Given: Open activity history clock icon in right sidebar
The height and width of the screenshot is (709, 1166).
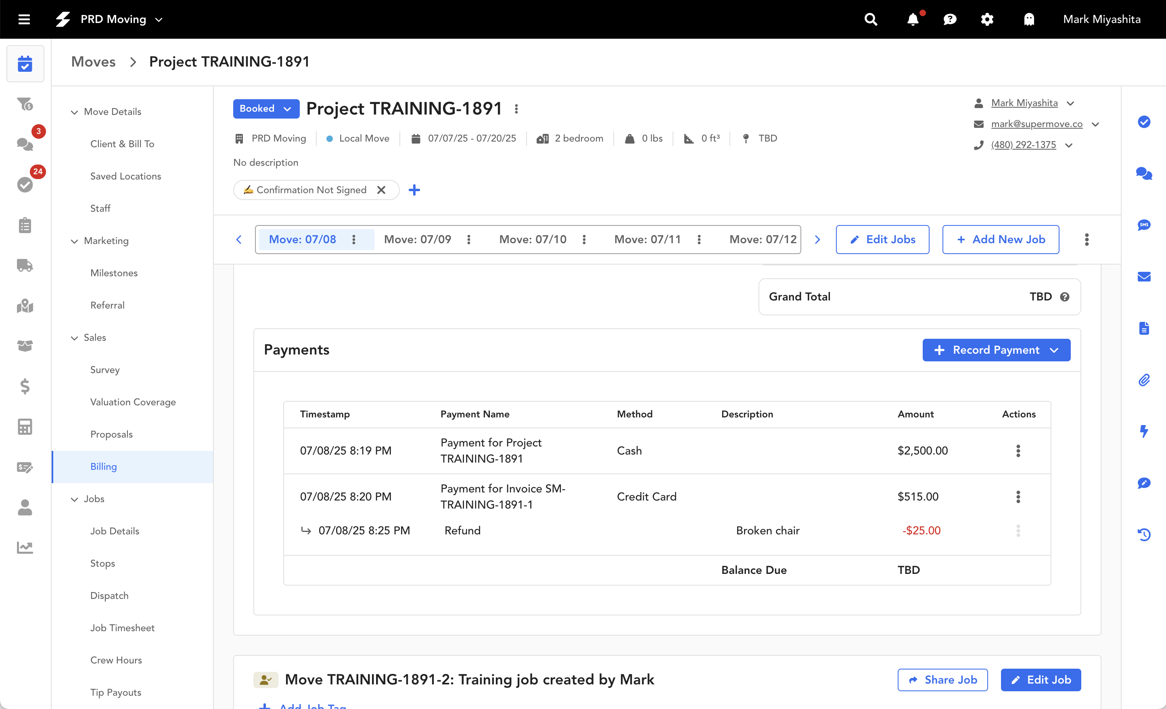Looking at the screenshot, I should pyautogui.click(x=1144, y=534).
